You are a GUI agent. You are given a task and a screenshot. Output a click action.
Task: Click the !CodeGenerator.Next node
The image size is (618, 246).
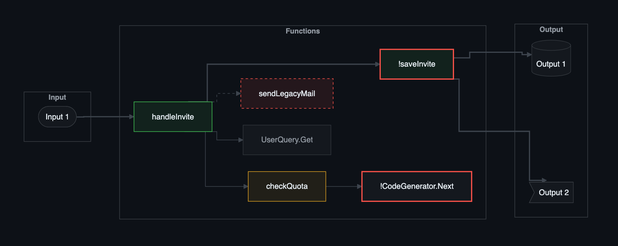417,186
